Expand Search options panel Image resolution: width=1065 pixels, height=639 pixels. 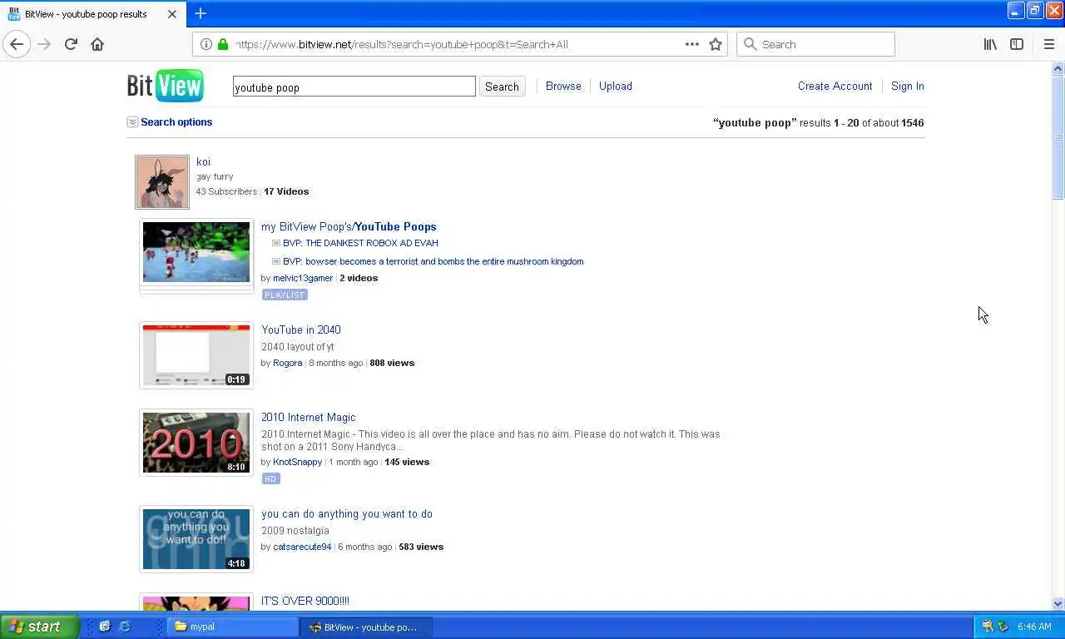pos(170,122)
